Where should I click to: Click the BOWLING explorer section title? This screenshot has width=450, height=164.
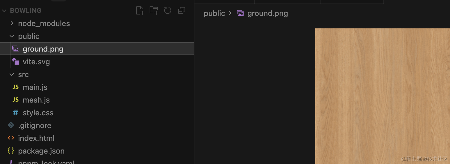pyautogui.click(x=26, y=11)
